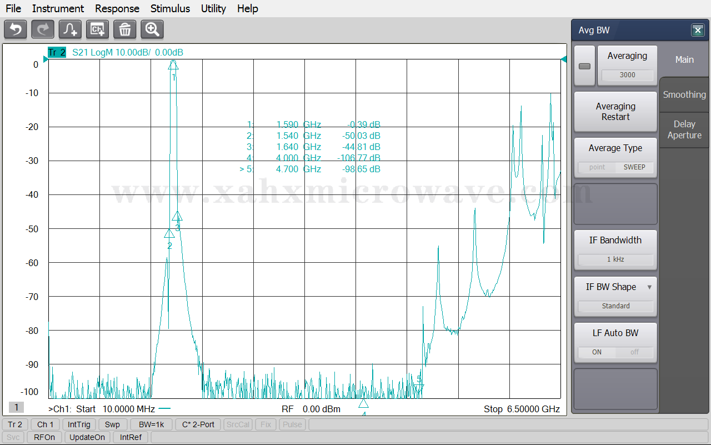The width and height of the screenshot is (711, 445).
Task: Click the Redo arrow toolbar icon
Action: point(43,29)
